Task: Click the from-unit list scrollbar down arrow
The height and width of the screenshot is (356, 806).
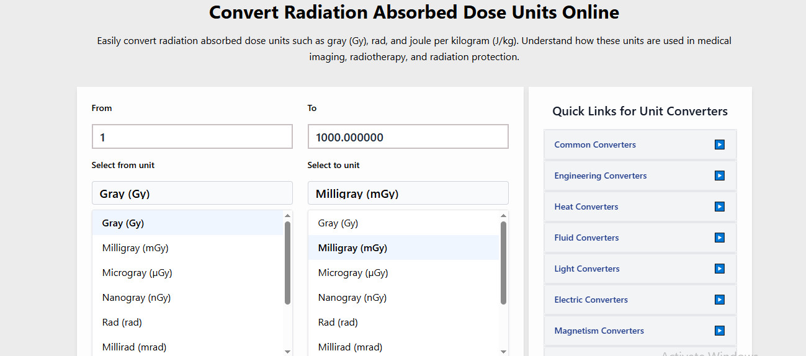Action: point(287,351)
